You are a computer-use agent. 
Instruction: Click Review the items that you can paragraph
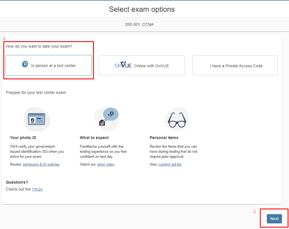point(174,151)
